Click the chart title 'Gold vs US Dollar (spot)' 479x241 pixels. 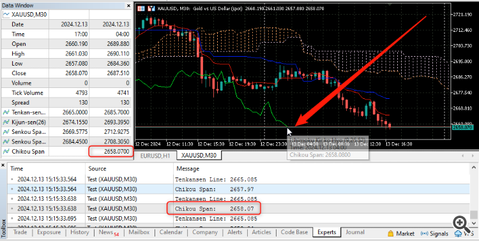coord(218,8)
